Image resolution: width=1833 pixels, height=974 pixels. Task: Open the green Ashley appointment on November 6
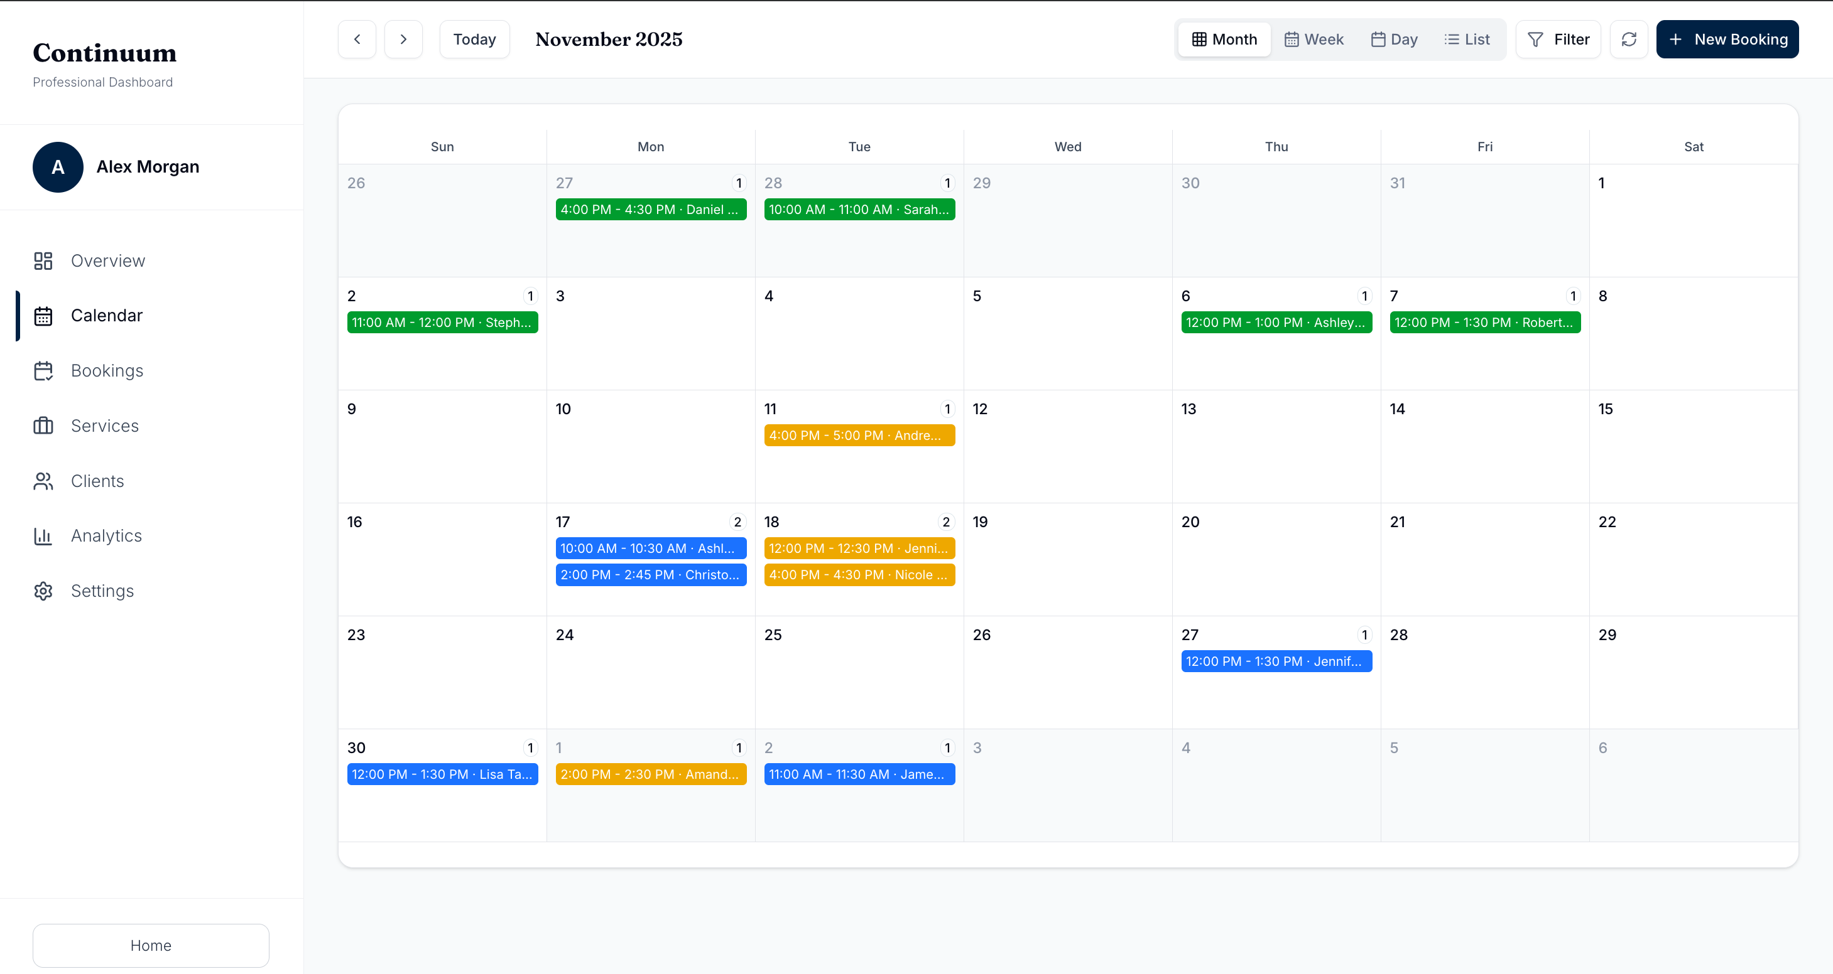point(1276,322)
